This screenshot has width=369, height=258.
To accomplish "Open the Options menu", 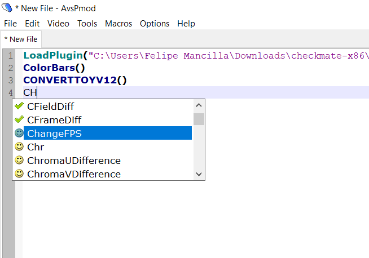I will click(155, 24).
